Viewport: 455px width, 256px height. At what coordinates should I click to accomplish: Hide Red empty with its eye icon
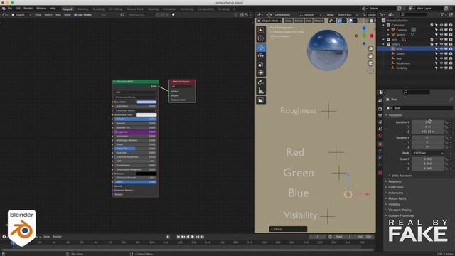click(441, 58)
